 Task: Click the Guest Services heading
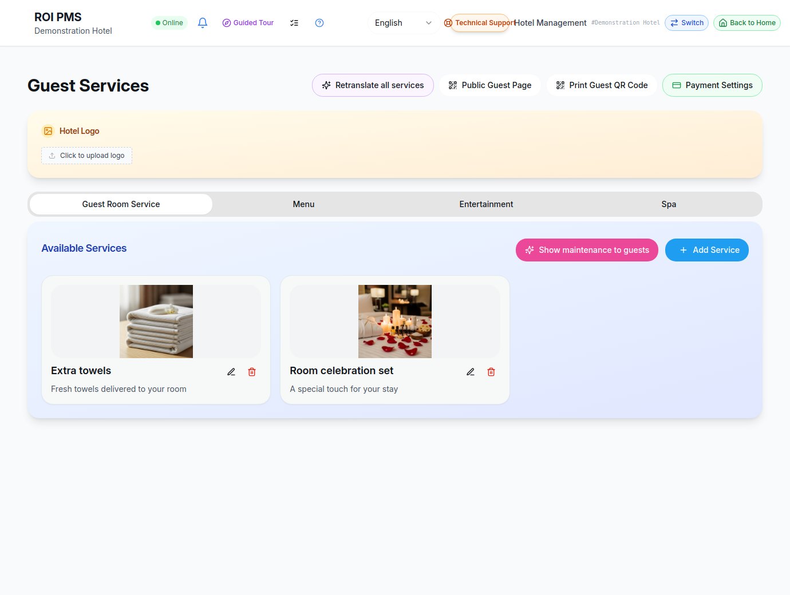88,85
